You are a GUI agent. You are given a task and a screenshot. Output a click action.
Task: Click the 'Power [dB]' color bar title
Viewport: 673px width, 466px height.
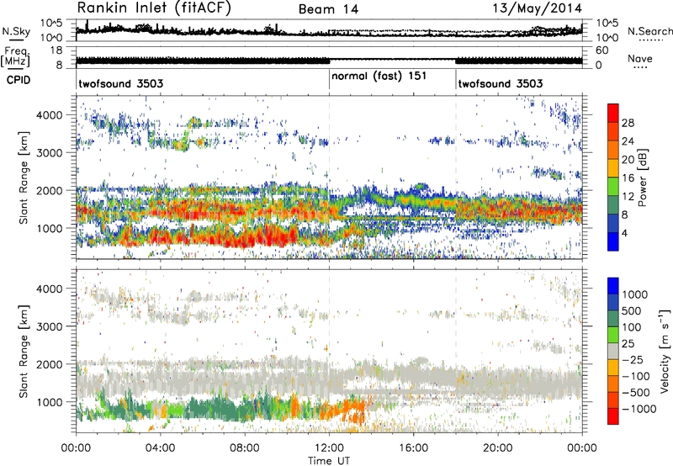pos(643,177)
